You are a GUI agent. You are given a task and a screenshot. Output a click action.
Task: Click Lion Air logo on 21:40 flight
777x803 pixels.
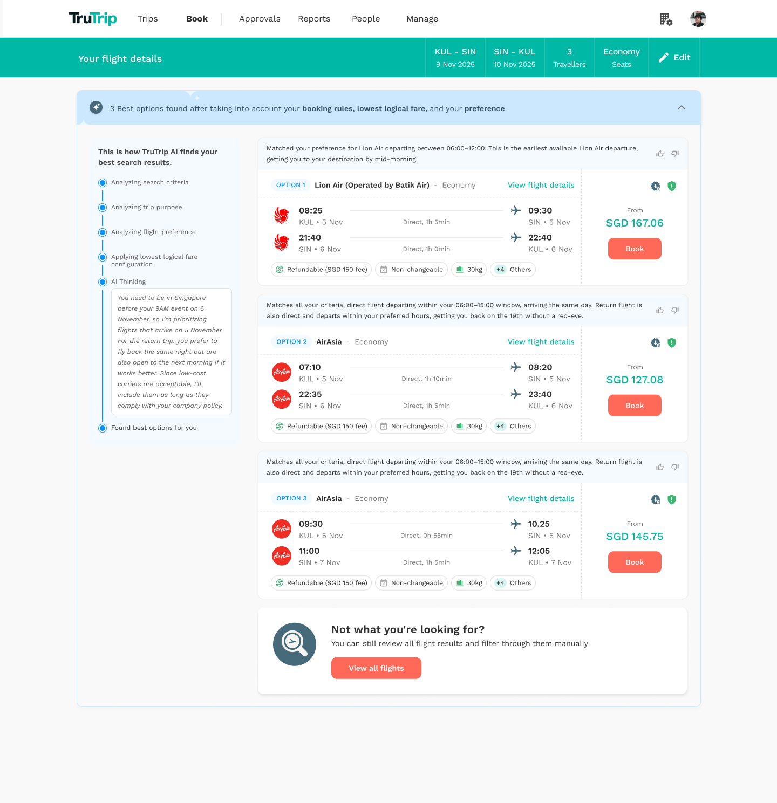click(282, 243)
